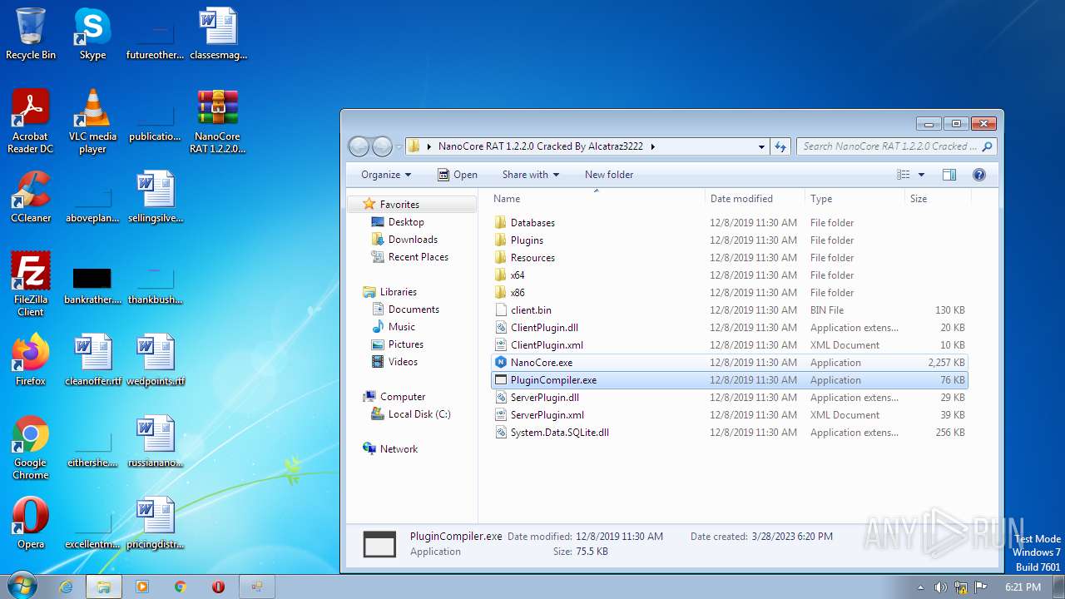Refresh the folder address bar
1065x599 pixels.
[780, 146]
